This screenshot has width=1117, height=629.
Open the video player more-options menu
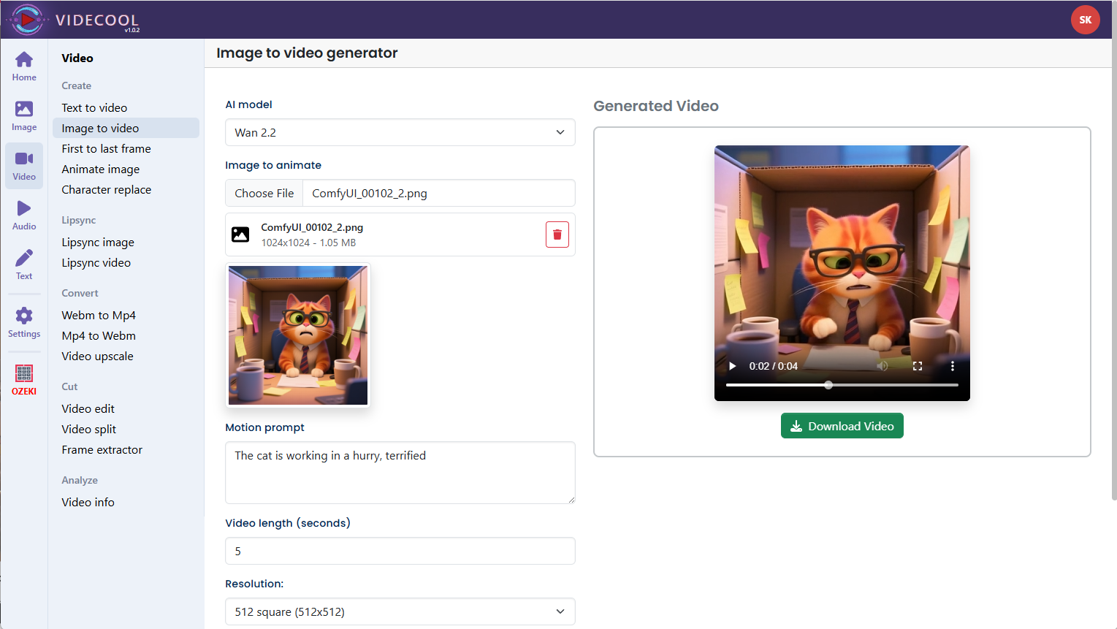tap(952, 366)
